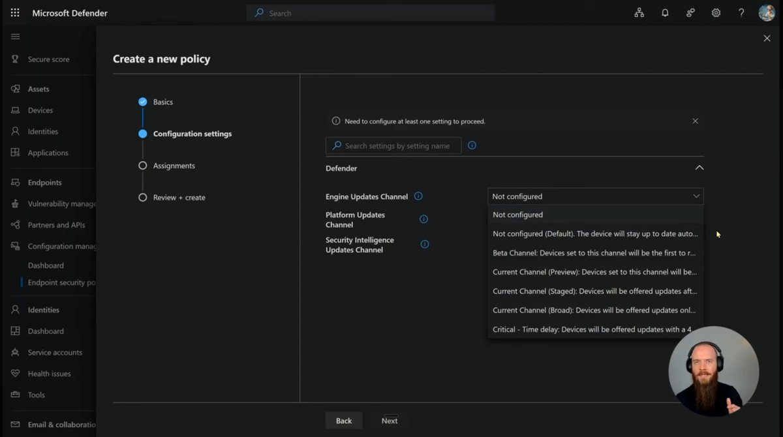This screenshot has height=437, width=783.
Task: Click info icon beside Engine Updates Channel
Action: tap(418, 196)
